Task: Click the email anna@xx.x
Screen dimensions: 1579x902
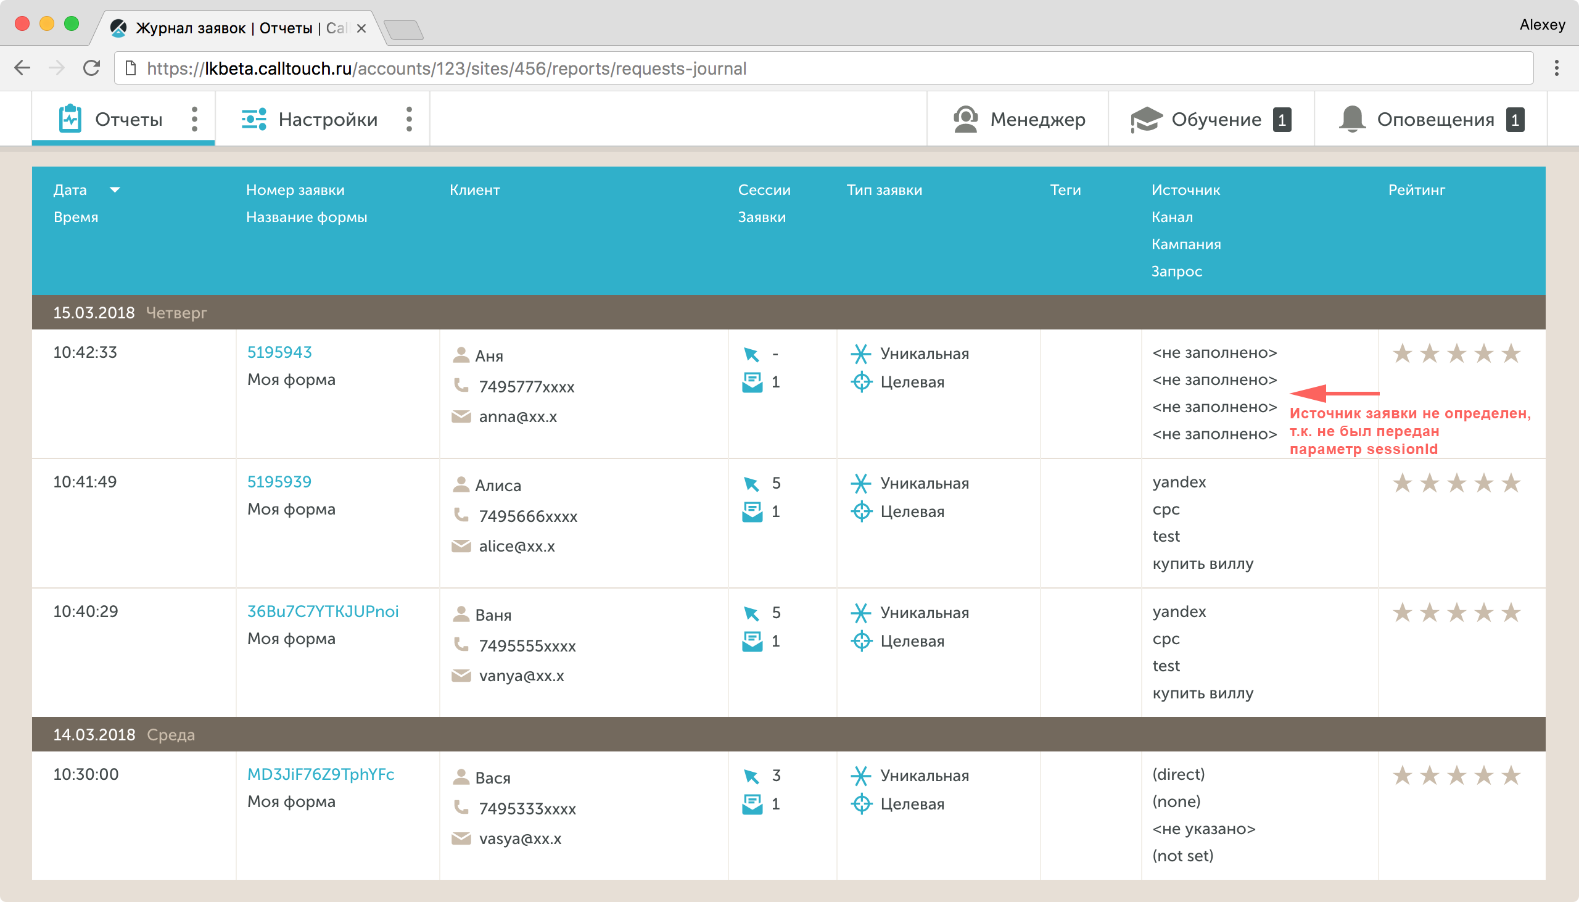Action: point(517,416)
